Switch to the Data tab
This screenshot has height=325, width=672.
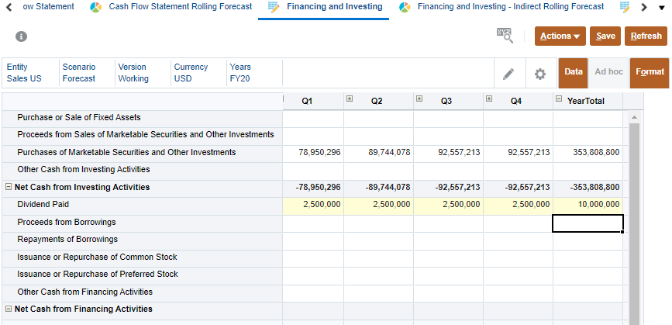(574, 72)
